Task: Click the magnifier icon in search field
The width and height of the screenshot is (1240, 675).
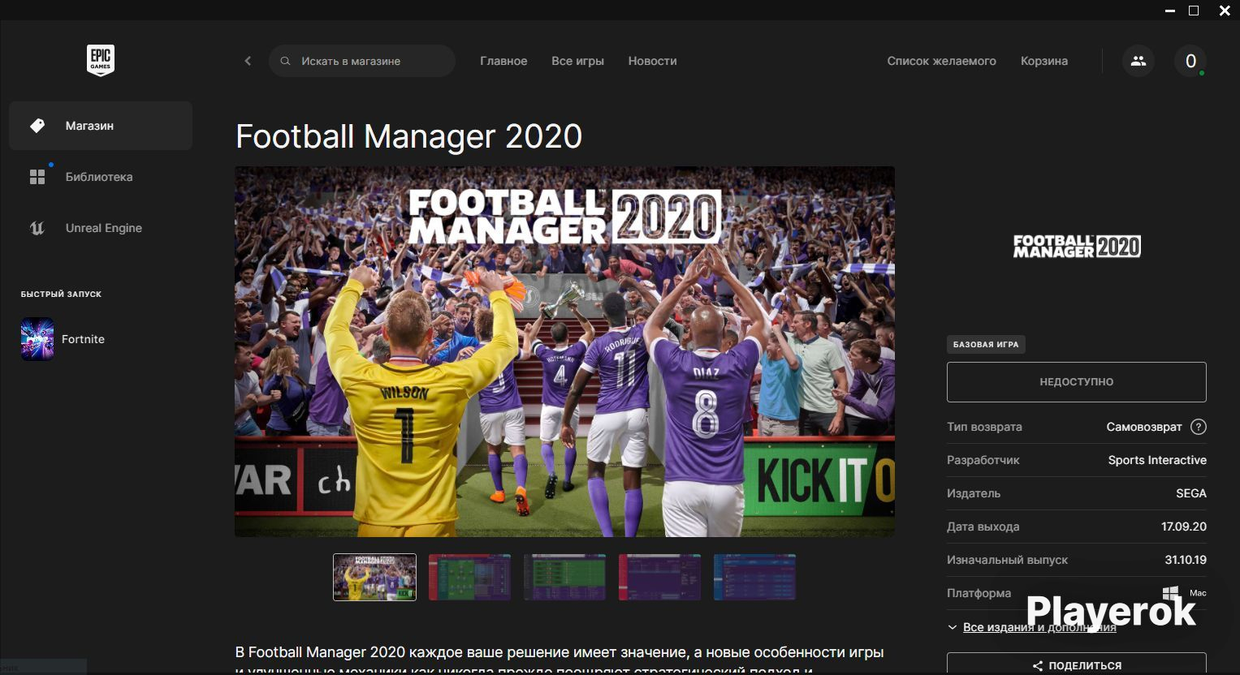Action: coord(285,61)
